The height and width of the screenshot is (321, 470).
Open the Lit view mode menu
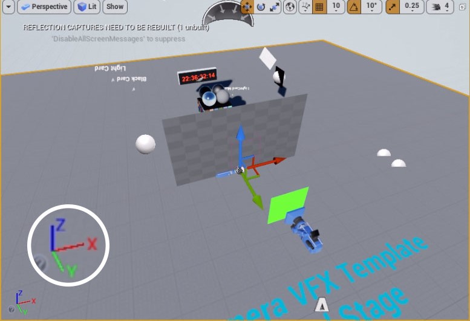click(x=87, y=7)
